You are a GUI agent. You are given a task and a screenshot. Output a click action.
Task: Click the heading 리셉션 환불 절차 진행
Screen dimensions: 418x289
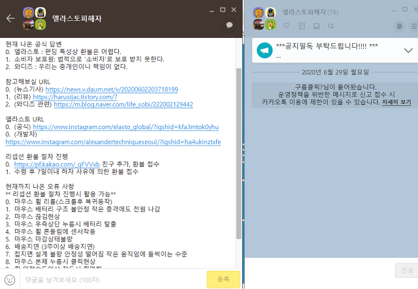(37, 157)
